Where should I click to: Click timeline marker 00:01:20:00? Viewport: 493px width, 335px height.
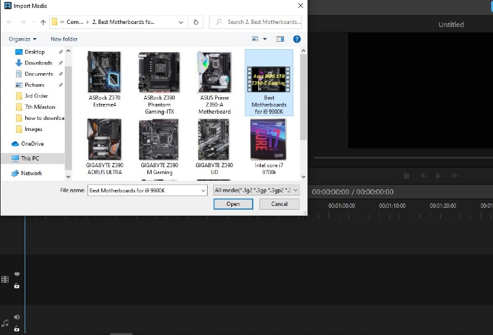coord(442,206)
